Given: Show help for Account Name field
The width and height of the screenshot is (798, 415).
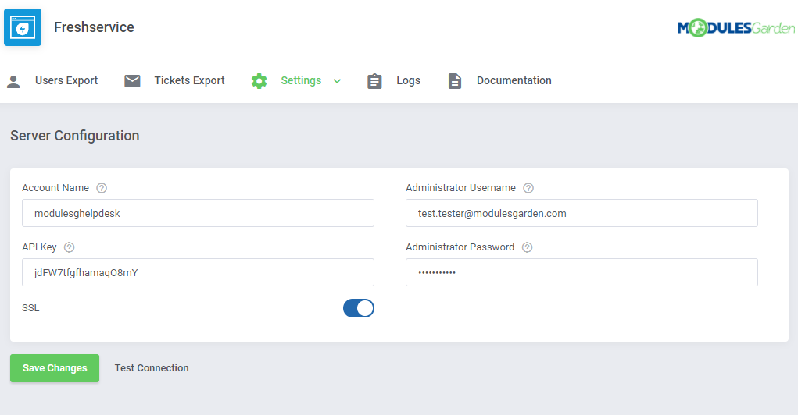Looking at the screenshot, I should pyautogui.click(x=102, y=188).
